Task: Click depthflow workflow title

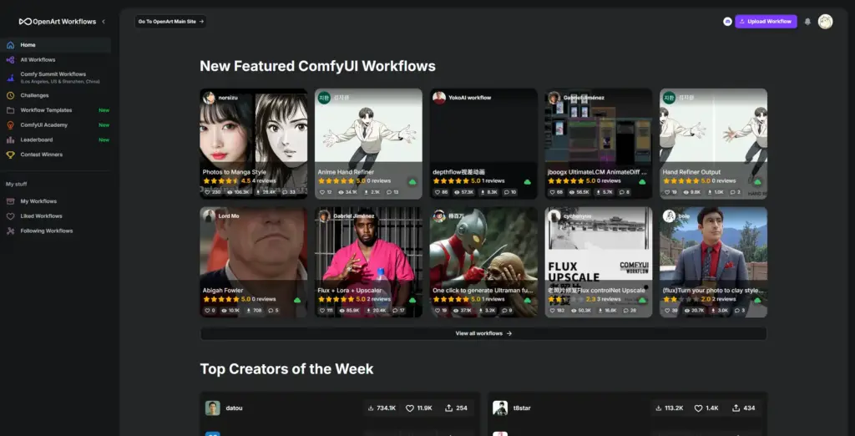Action: tap(459, 172)
